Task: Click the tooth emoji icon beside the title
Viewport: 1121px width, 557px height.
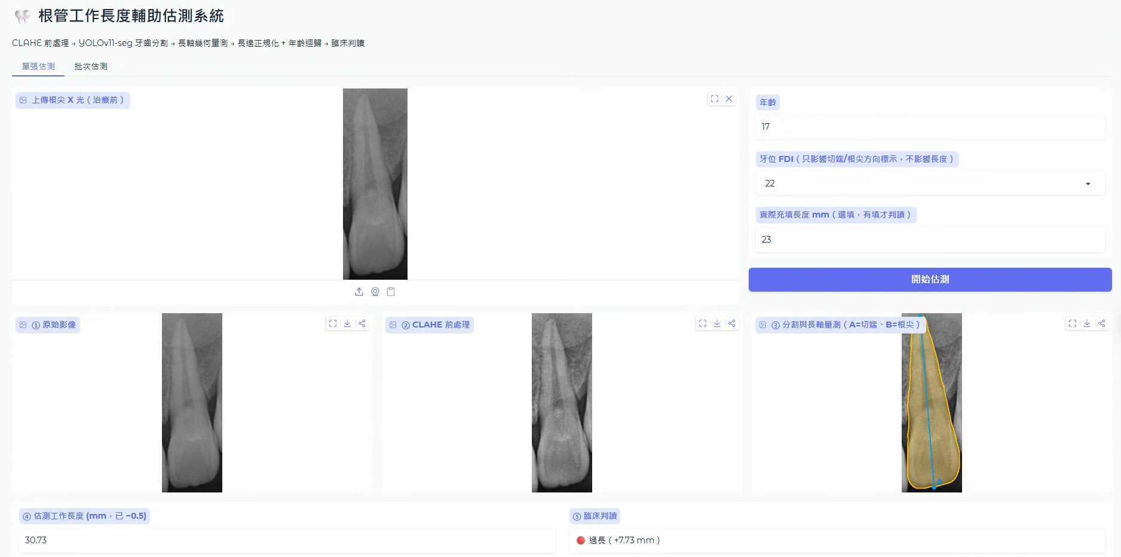Action: click(23, 16)
